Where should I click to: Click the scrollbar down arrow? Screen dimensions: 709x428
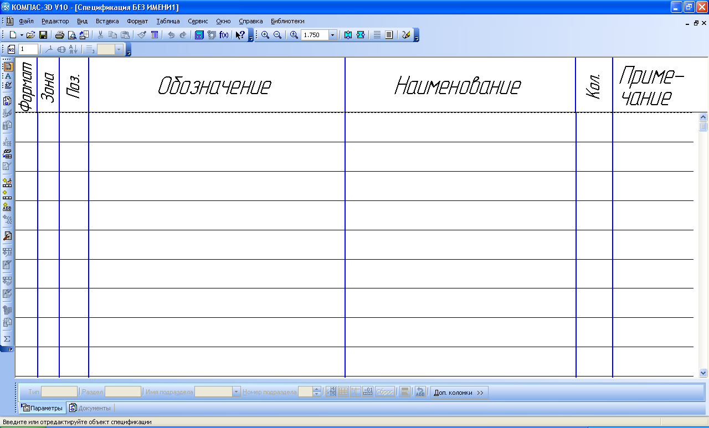pos(703,373)
